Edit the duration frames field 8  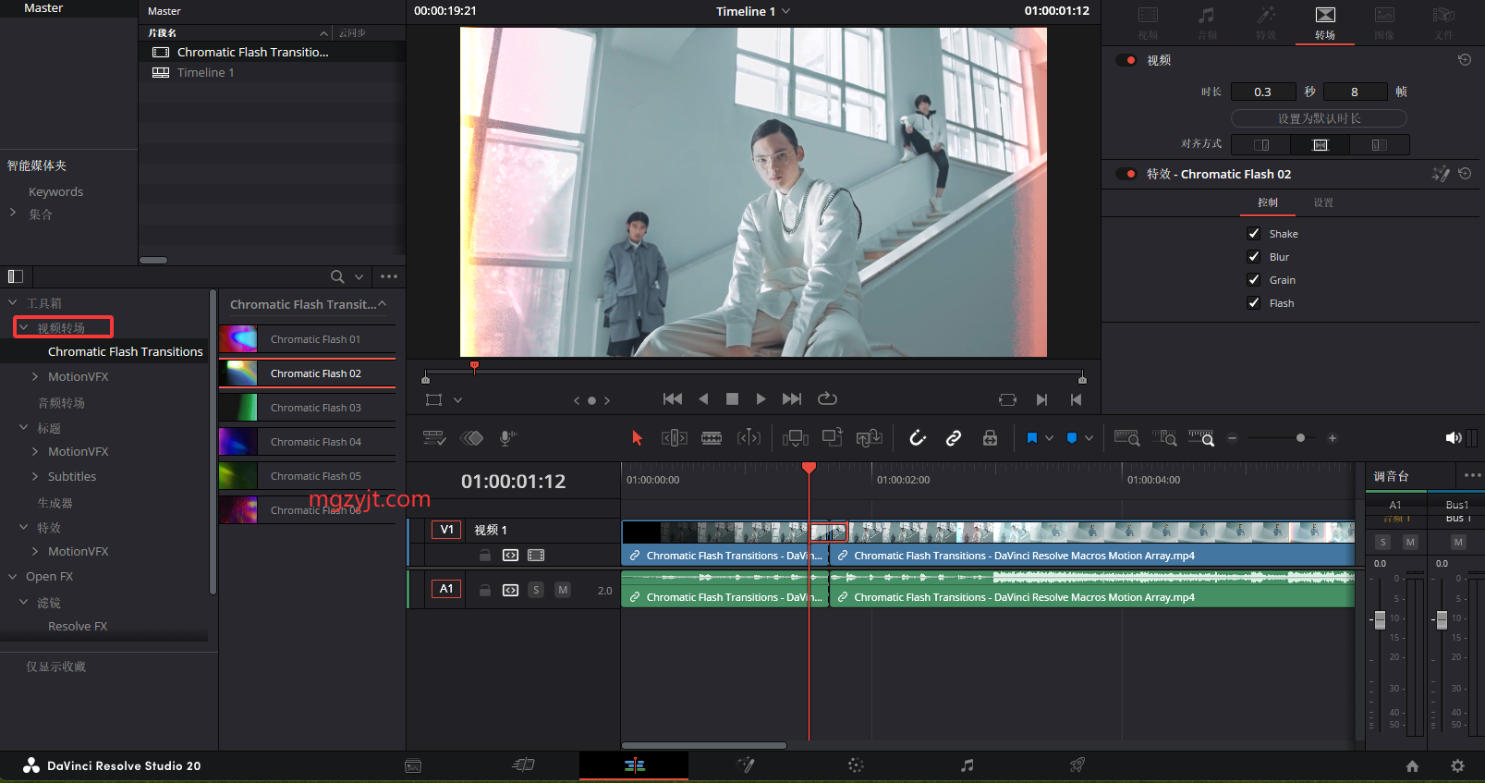(x=1355, y=92)
